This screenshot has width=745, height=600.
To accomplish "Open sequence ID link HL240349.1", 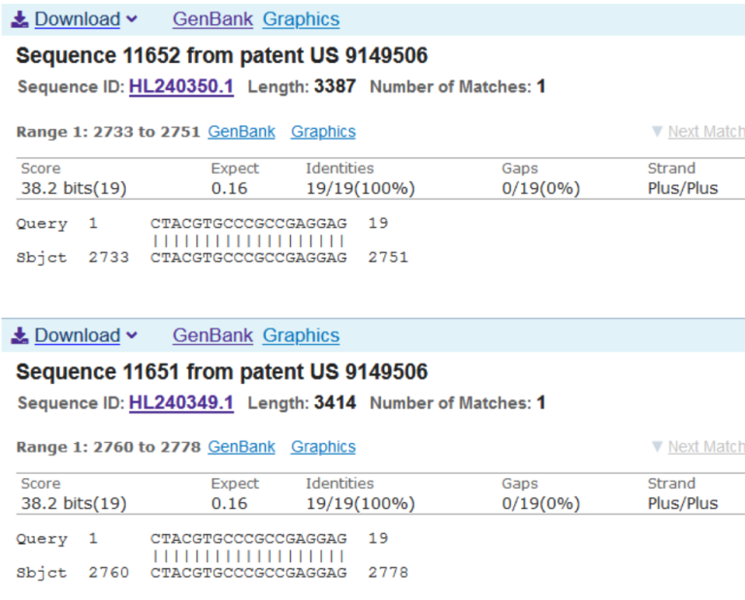I will pos(181,402).
